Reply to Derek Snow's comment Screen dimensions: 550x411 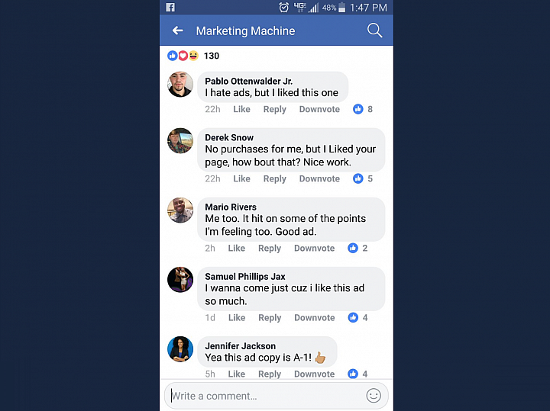coord(275,178)
